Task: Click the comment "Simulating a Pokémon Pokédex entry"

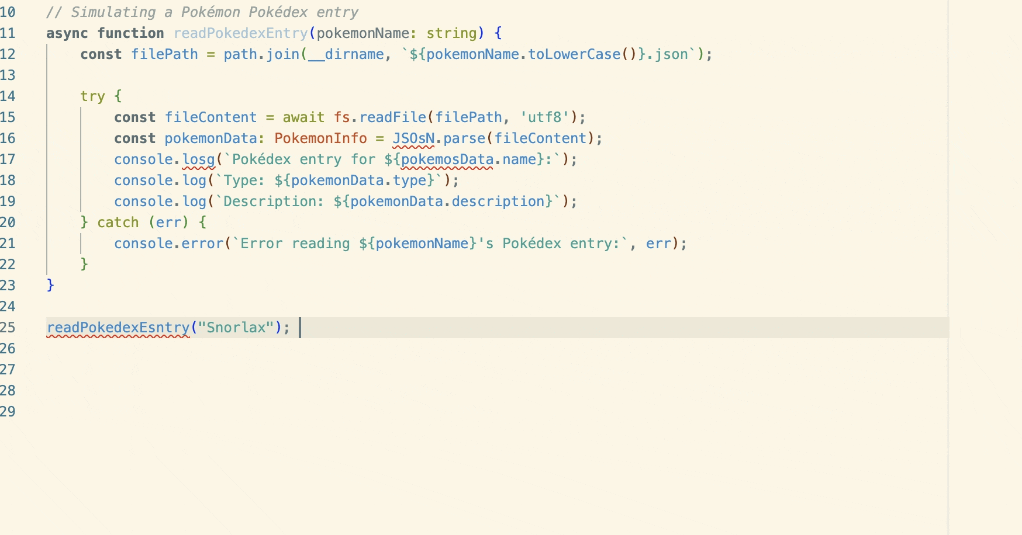Action: click(x=202, y=12)
